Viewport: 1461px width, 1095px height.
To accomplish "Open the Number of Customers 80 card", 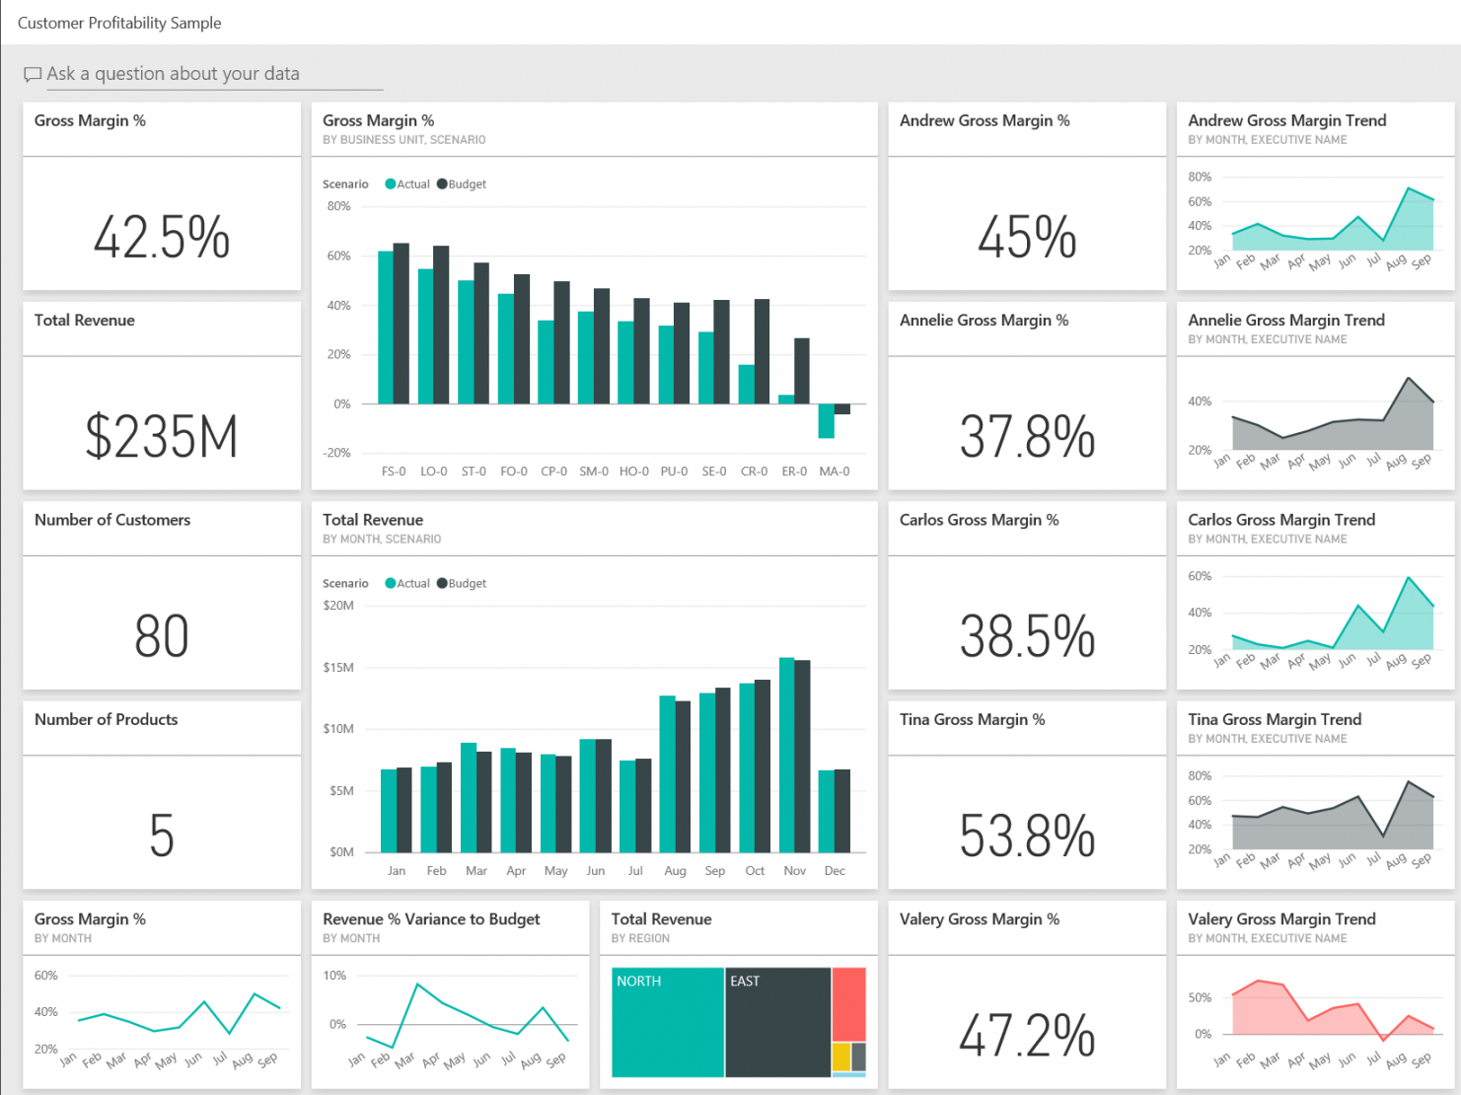I will pyautogui.click(x=162, y=636).
